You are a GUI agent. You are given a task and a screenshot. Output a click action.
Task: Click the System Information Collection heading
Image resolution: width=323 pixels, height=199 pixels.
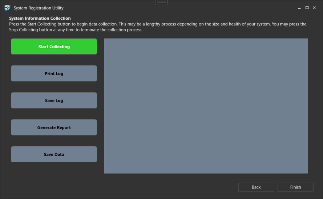40,18
